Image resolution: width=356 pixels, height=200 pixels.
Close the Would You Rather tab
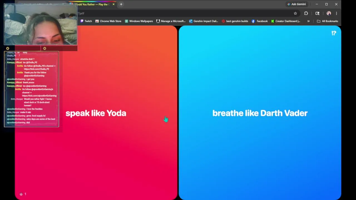click(x=113, y=4)
